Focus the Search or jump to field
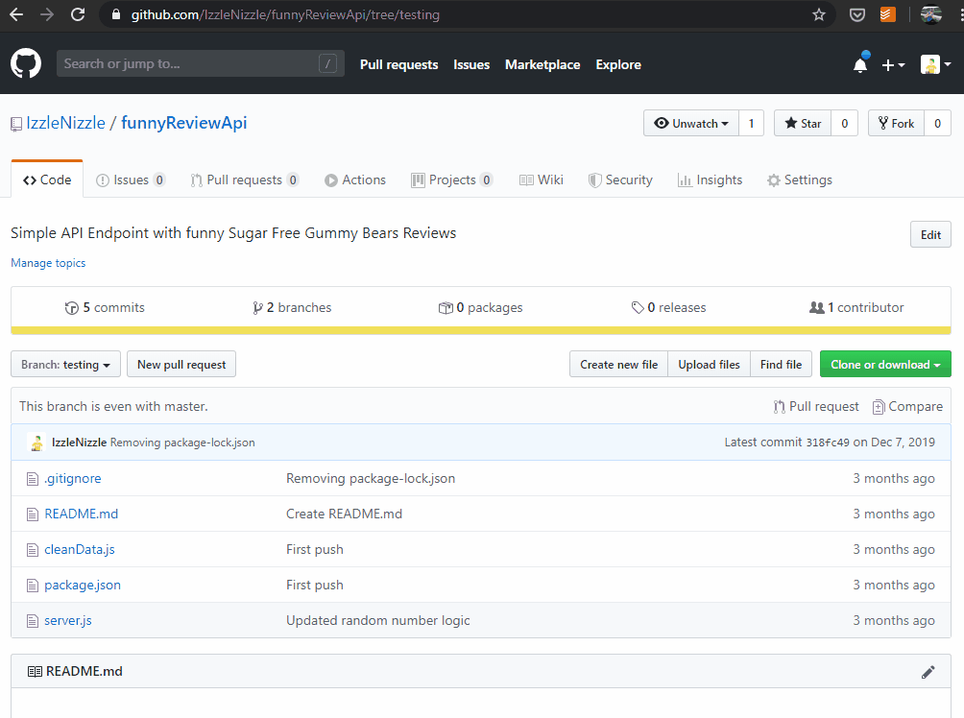The image size is (964, 718). [x=200, y=63]
